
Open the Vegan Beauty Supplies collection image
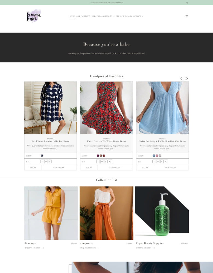pos(162,213)
